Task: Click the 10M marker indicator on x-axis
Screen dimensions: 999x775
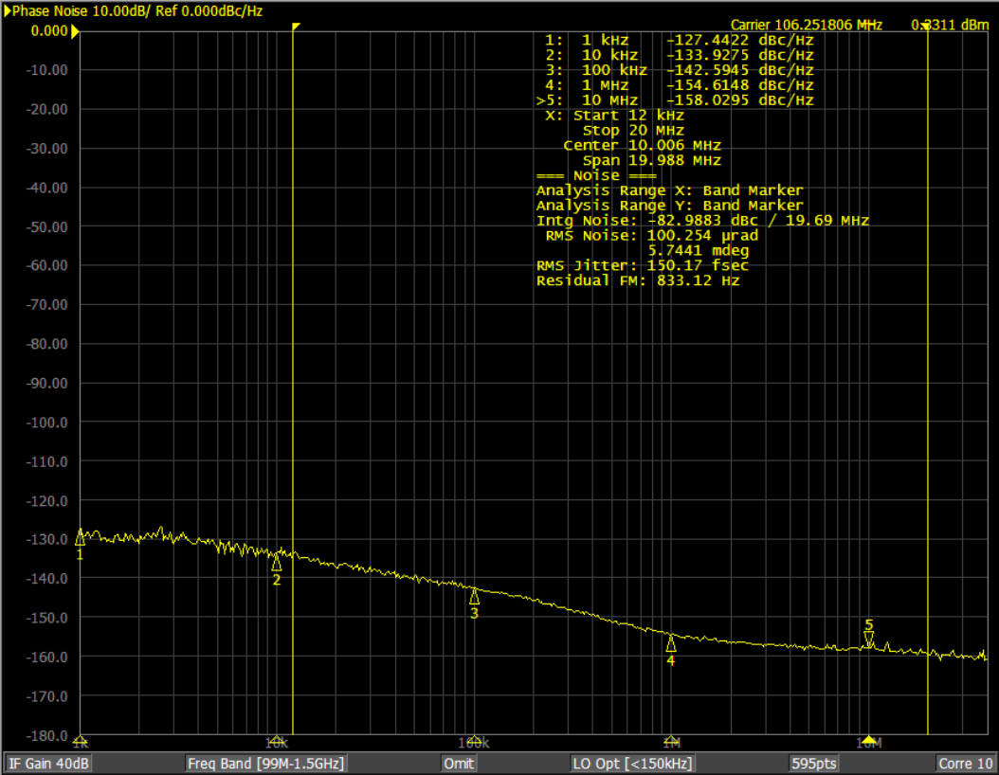Action: pyautogui.click(x=868, y=740)
